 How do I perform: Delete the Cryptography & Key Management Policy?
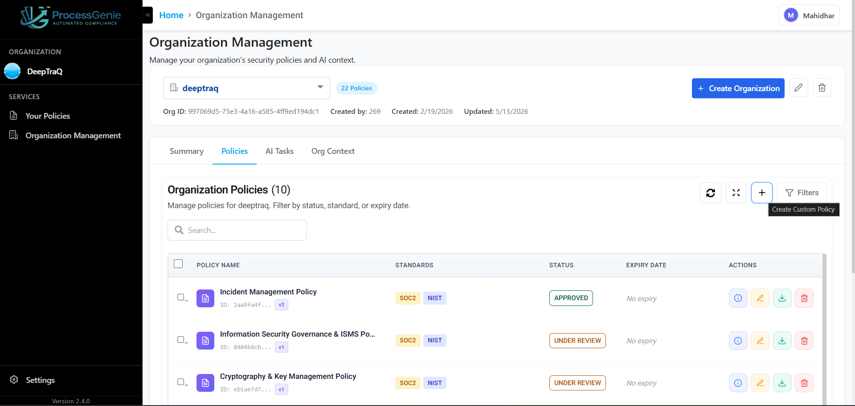point(804,383)
